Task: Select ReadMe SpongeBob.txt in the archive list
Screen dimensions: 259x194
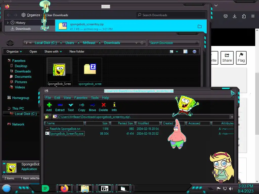Action: pos(65,129)
